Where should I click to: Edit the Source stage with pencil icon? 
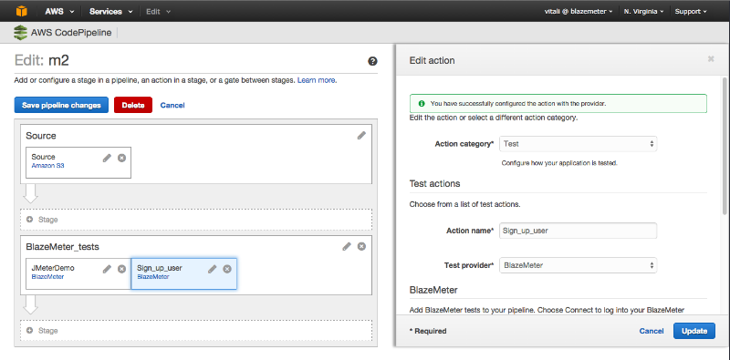pyautogui.click(x=361, y=136)
